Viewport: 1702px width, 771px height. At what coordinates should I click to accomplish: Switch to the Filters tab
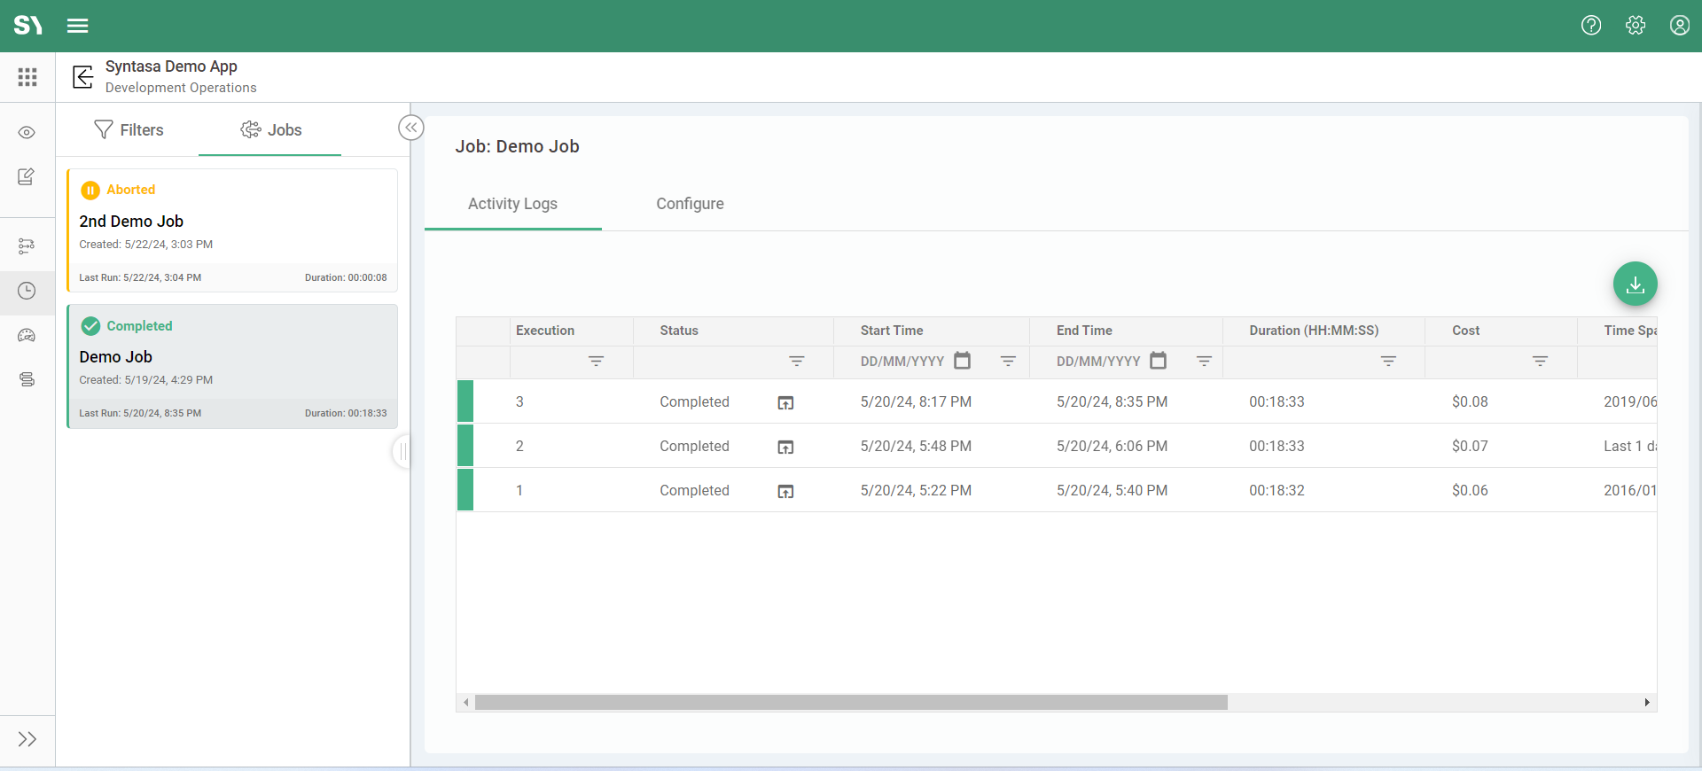pos(129,130)
